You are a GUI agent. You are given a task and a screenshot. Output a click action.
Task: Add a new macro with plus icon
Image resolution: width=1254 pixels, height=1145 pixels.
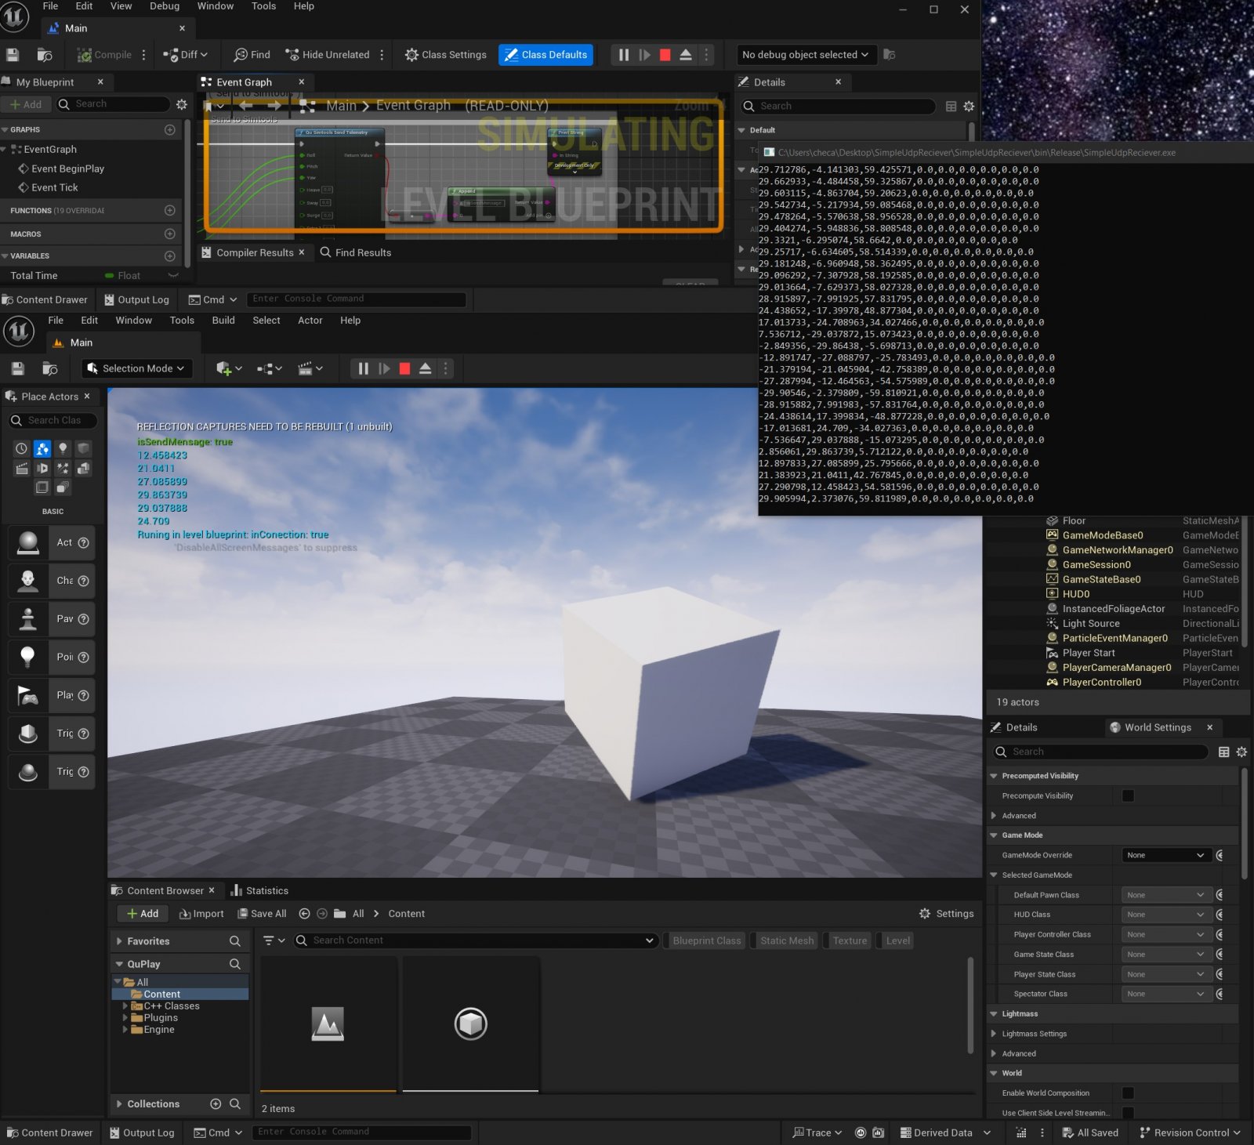pyautogui.click(x=170, y=234)
